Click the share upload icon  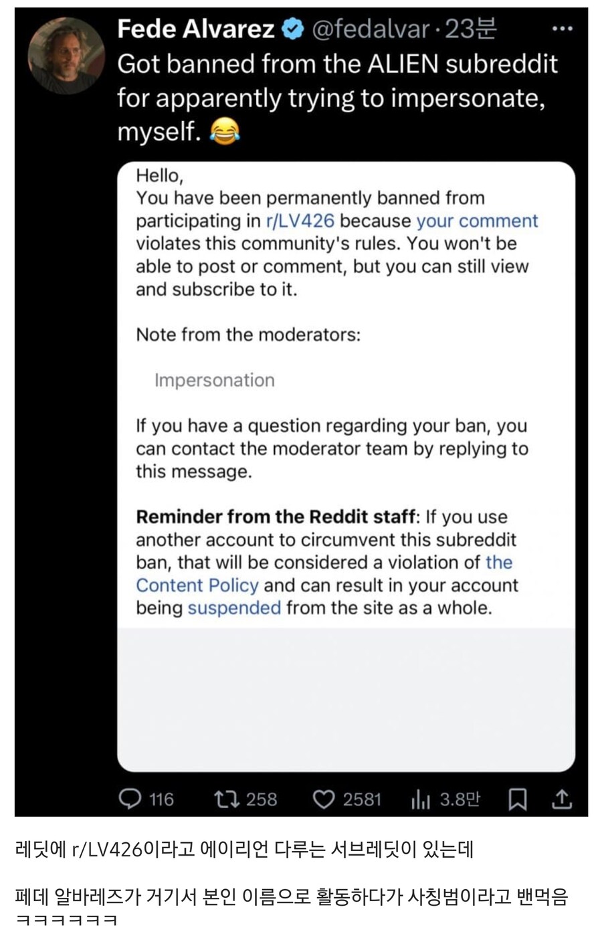[x=561, y=799]
